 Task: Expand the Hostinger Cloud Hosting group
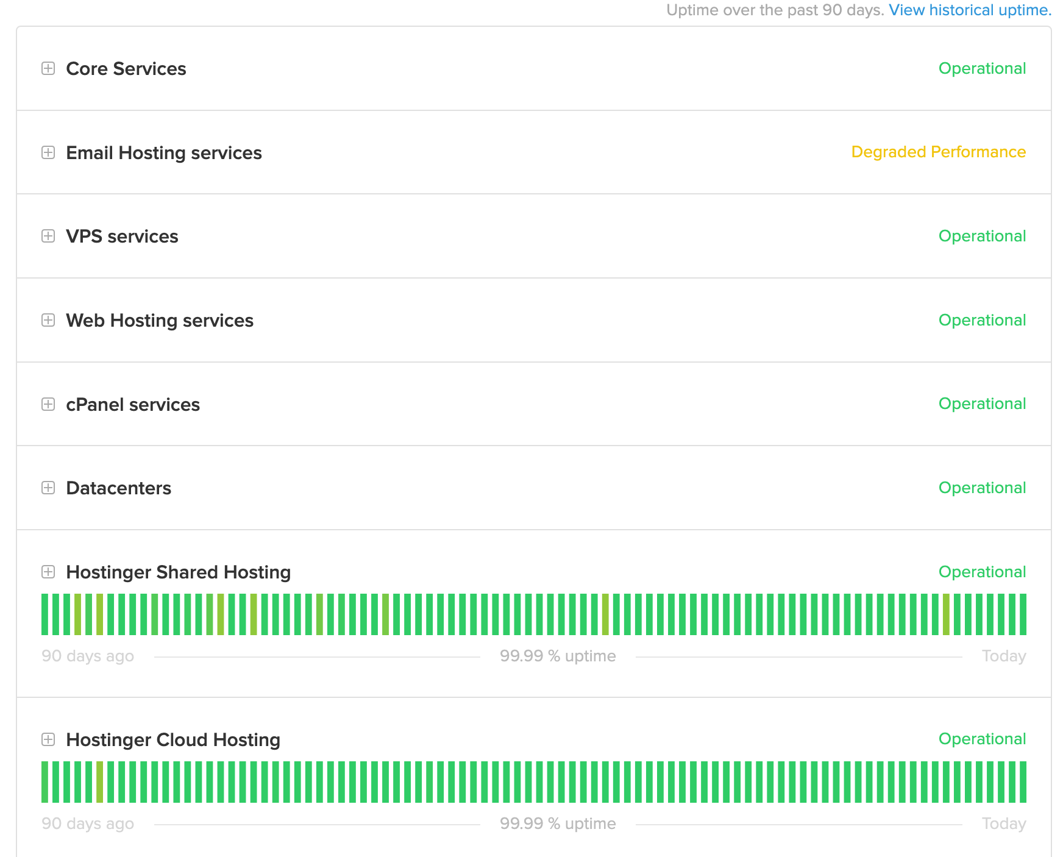tap(48, 739)
